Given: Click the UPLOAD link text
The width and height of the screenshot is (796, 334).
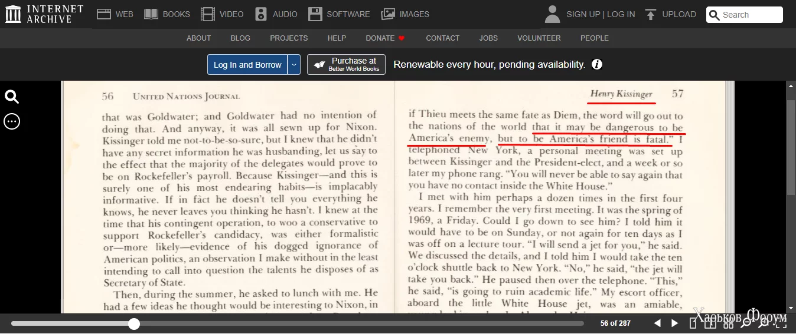Looking at the screenshot, I should pyautogui.click(x=679, y=14).
